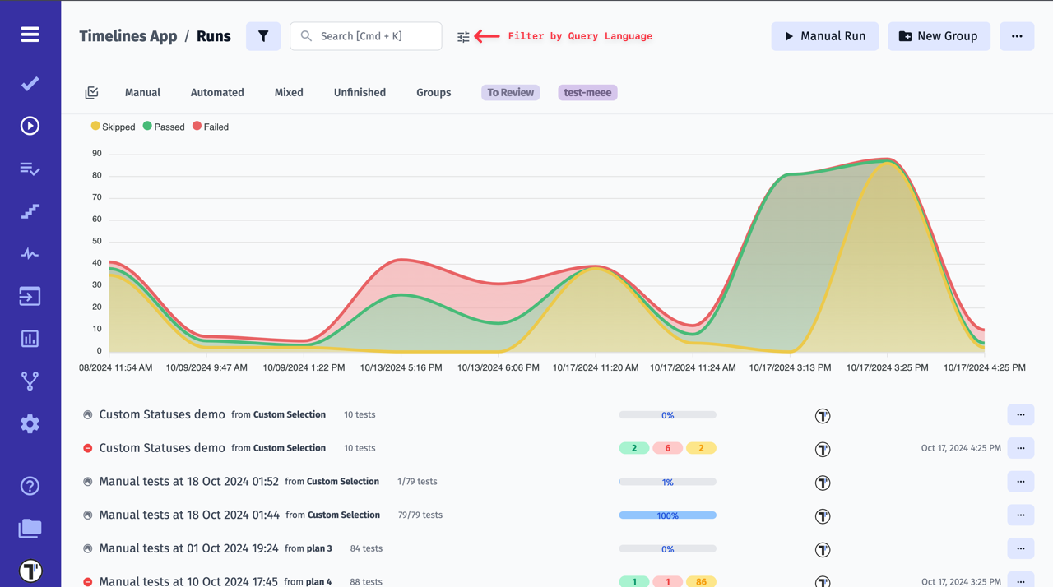
Task: Switch to the Unfinished tab
Action: (x=360, y=93)
